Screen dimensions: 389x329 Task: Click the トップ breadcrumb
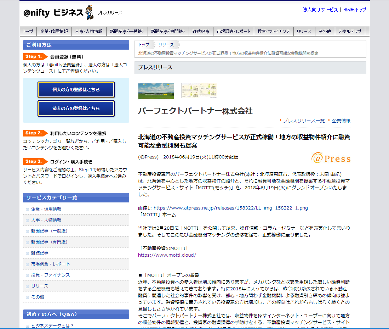coord(144,45)
